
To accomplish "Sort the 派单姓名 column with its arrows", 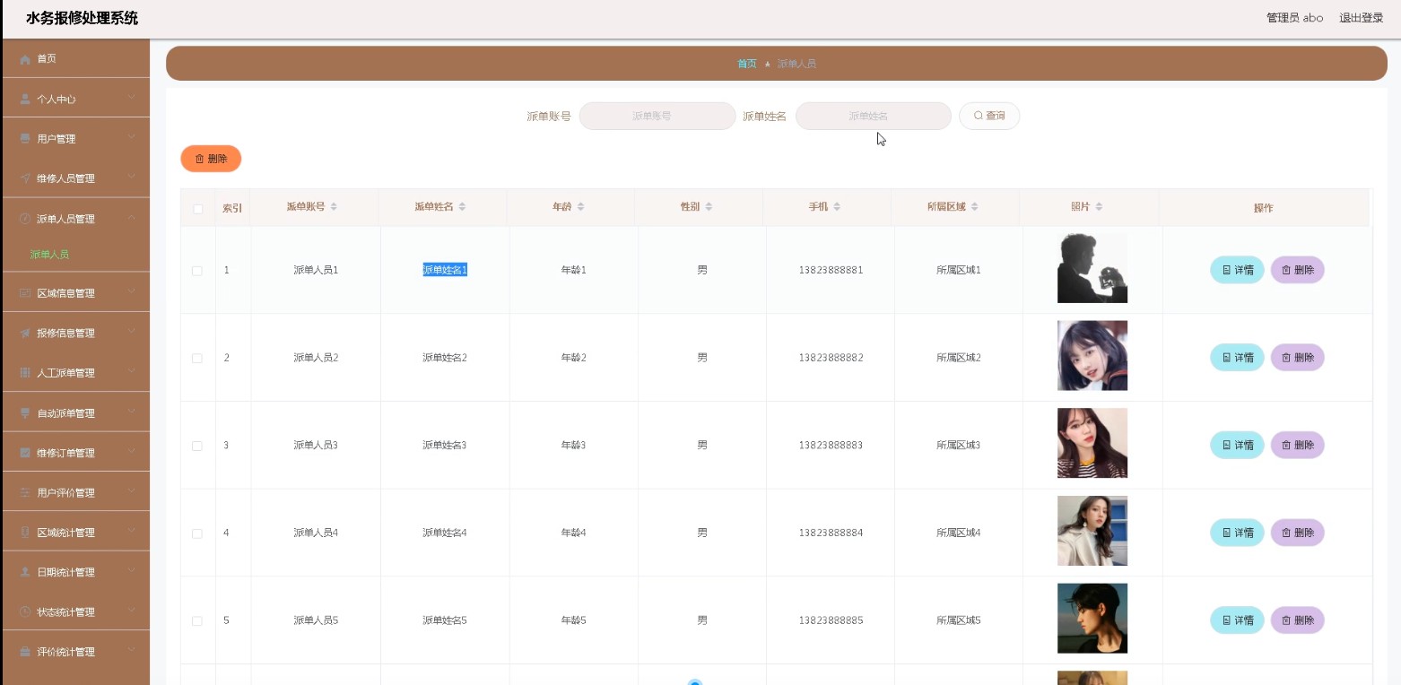I will tap(462, 207).
